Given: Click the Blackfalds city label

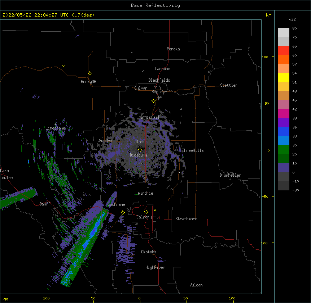Looking at the screenshot, I should 159,80.
